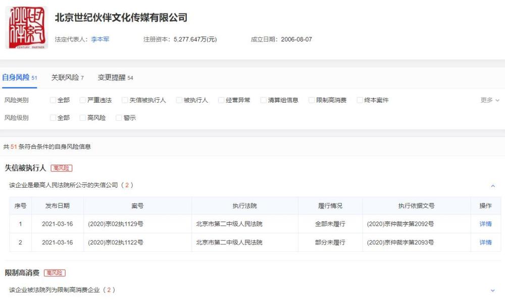Viewport: 505px width, 301px height.
Task: Check 全部 in 风险类别 row
Action: coord(53,100)
